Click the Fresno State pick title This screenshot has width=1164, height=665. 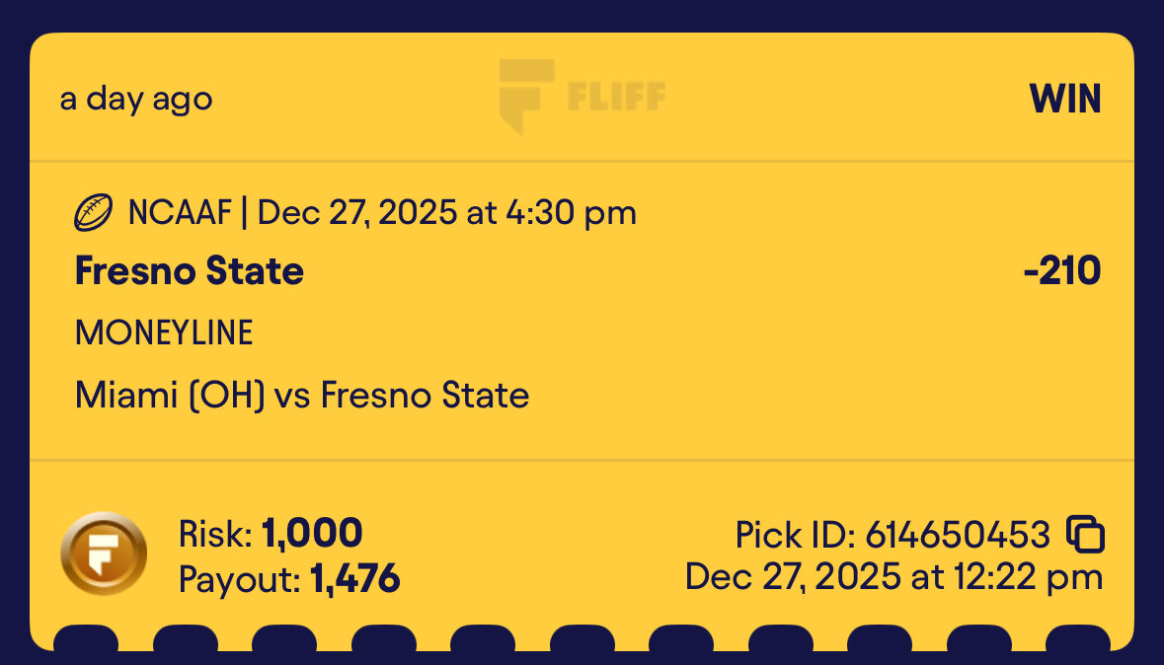tap(190, 270)
